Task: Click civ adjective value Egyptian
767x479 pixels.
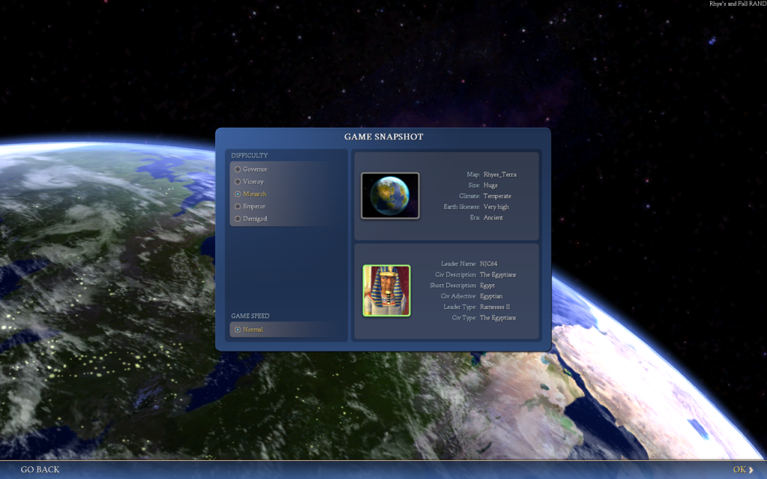Action: 491,296
